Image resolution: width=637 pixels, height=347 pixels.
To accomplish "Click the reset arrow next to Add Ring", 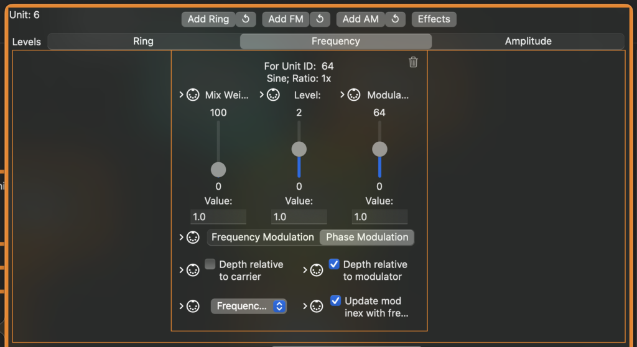I will [246, 19].
